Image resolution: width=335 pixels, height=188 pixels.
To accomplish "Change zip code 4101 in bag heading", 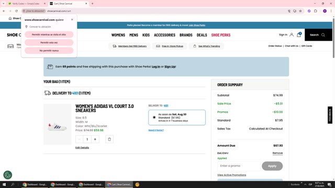I will (75, 93).
